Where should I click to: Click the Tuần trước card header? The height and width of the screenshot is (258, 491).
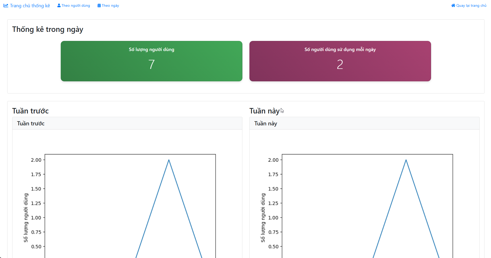(x=127, y=123)
